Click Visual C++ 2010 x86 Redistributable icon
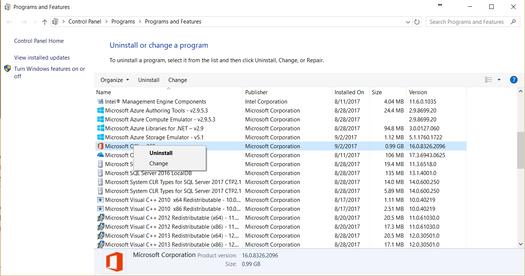The width and height of the screenshot is (525, 276). pos(100,209)
